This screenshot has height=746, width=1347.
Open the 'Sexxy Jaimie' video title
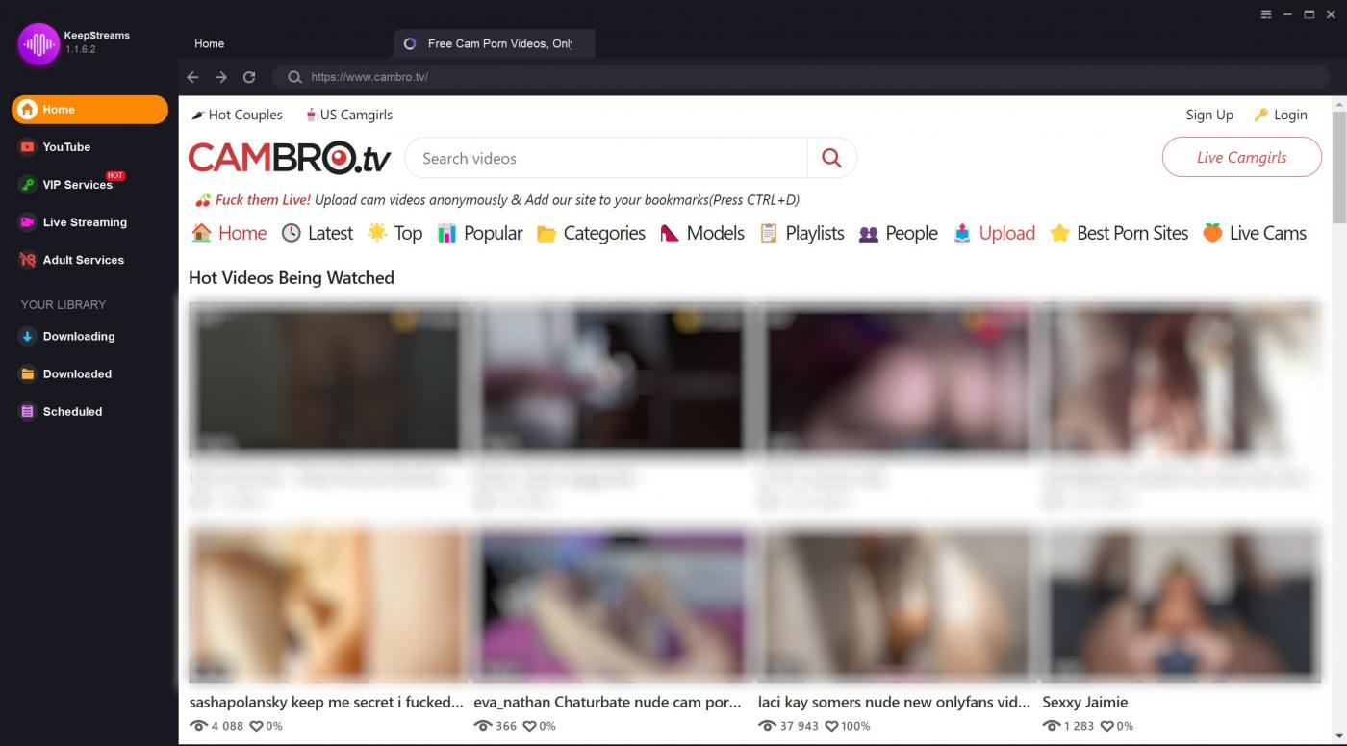[x=1085, y=702]
